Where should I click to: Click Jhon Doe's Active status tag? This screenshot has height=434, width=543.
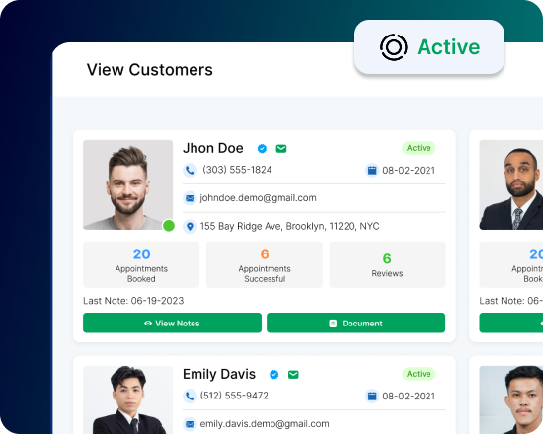[x=419, y=148]
